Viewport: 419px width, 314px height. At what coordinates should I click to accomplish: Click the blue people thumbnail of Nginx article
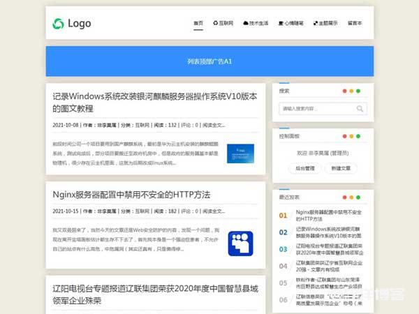(240, 243)
